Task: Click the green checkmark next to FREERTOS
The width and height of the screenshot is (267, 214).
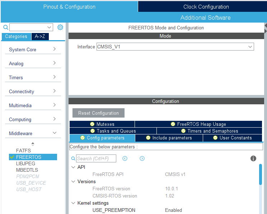Action: point(12,157)
